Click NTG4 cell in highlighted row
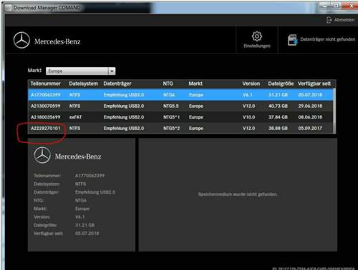The width and height of the screenshot is (358, 270). (169, 95)
